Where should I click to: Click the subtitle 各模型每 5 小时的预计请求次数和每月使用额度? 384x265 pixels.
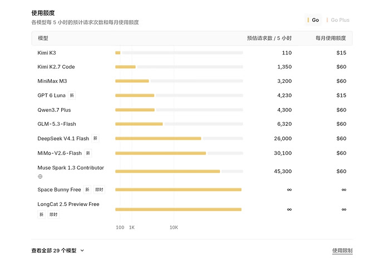(x=85, y=22)
